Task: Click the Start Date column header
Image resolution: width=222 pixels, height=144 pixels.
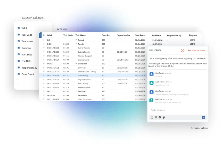Action: (x=140, y=35)
